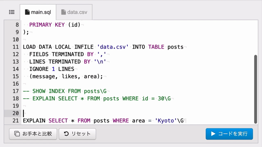
Task: Click IGNORE 1 LINES text
Action: click(52, 69)
